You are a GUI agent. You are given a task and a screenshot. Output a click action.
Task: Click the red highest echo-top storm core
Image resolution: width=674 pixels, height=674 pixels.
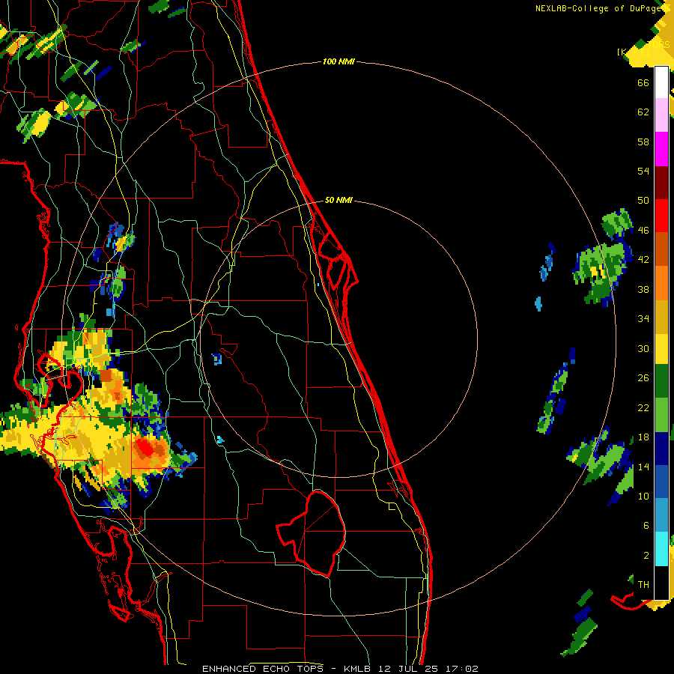(x=145, y=449)
